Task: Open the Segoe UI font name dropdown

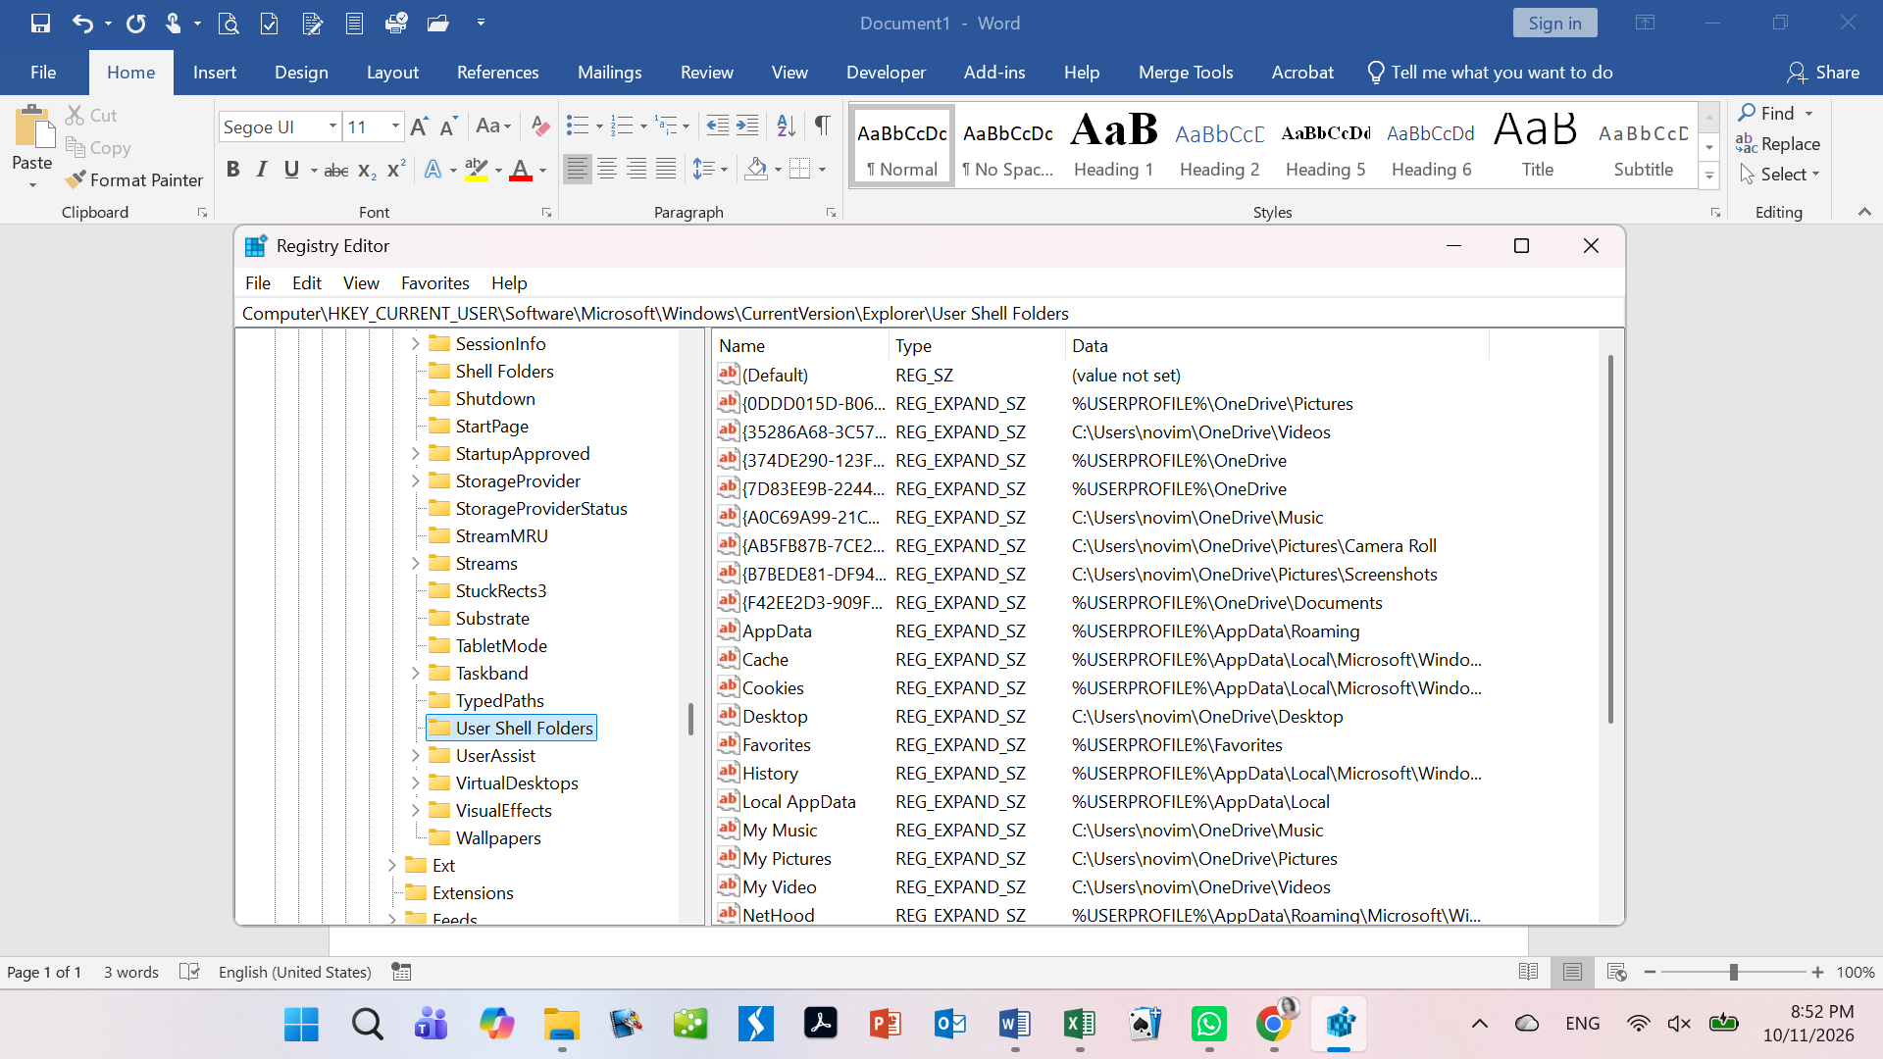Action: tap(332, 126)
